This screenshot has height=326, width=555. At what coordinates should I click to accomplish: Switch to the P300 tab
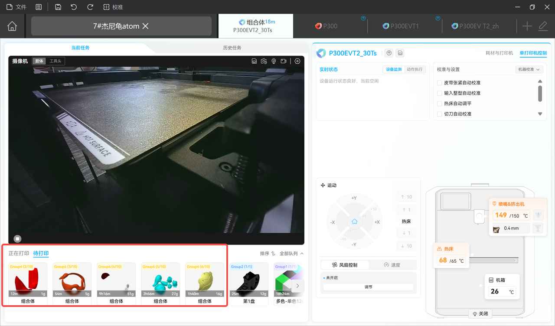(x=326, y=26)
